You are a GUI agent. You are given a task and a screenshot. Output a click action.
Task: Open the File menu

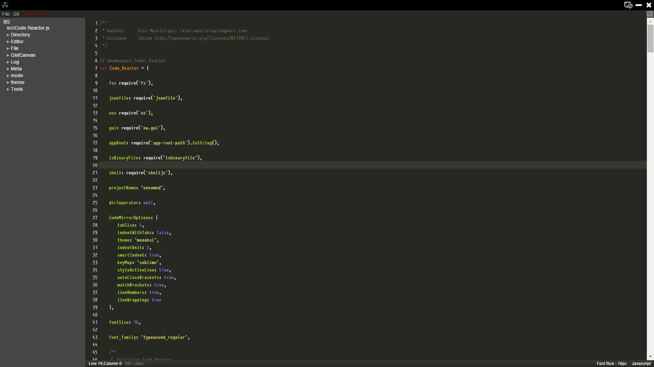tap(6, 14)
